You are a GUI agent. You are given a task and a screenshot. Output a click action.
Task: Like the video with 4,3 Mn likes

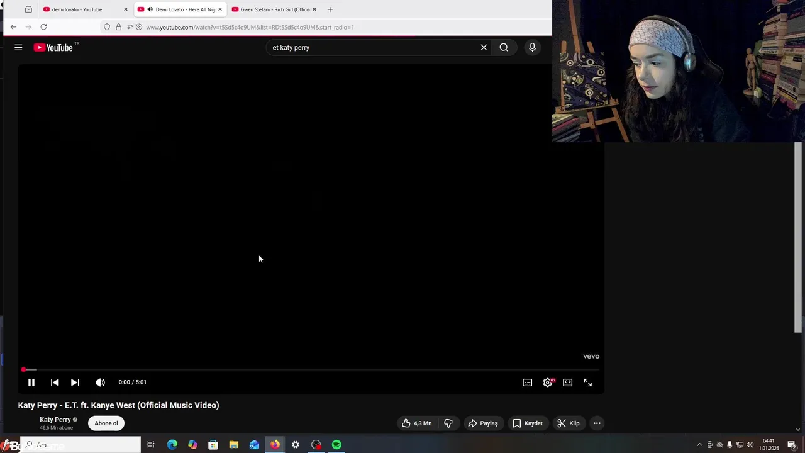click(417, 423)
